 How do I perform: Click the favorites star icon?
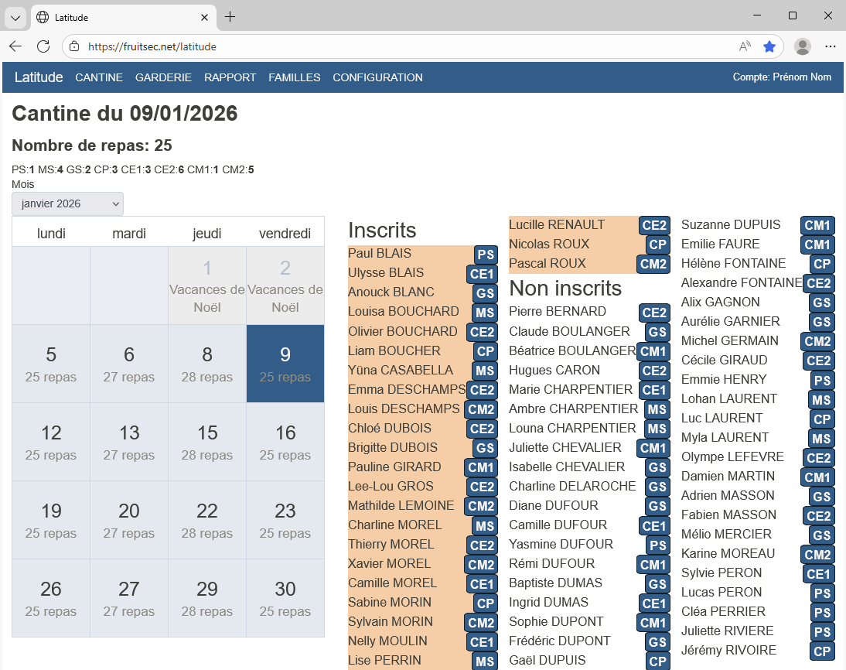pos(769,46)
